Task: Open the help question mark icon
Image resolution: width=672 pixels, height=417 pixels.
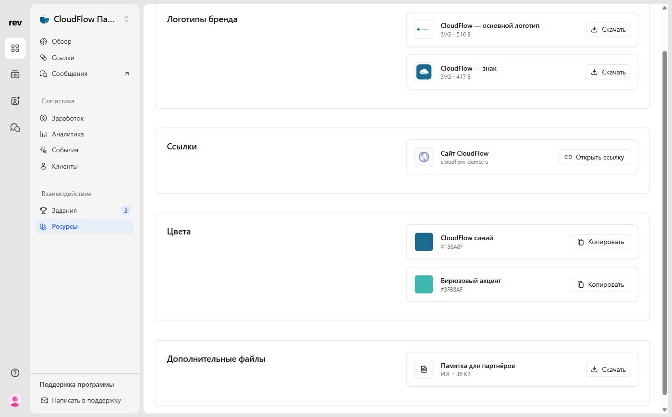Action: click(x=15, y=373)
